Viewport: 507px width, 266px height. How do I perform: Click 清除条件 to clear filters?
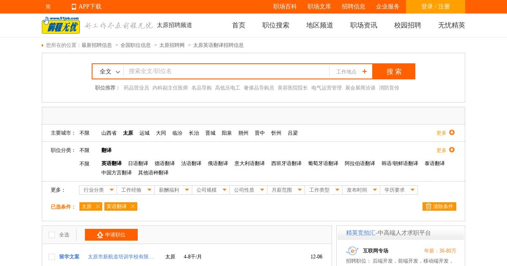[439, 206]
